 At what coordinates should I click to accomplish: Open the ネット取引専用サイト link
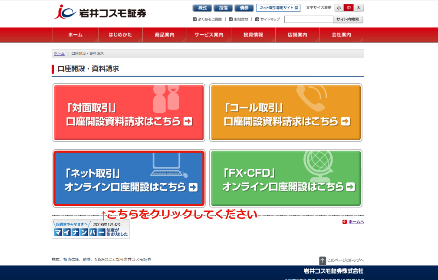pyautogui.click(x=278, y=8)
